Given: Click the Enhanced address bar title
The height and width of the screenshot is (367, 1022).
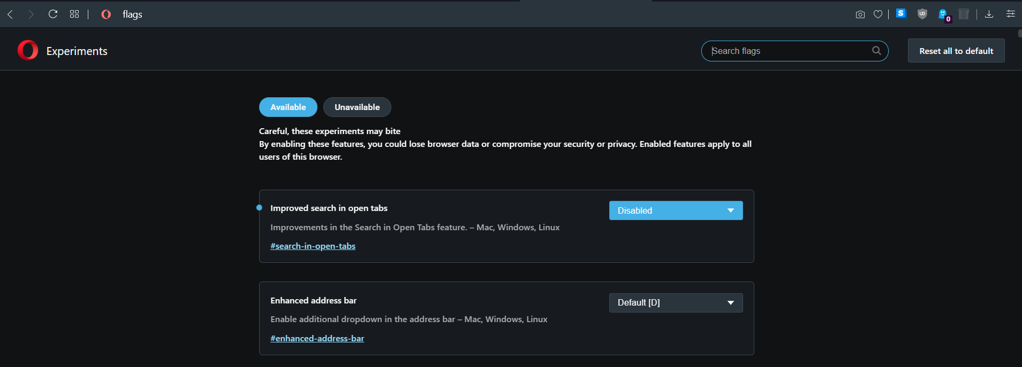Looking at the screenshot, I should pyautogui.click(x=313, y=301).
